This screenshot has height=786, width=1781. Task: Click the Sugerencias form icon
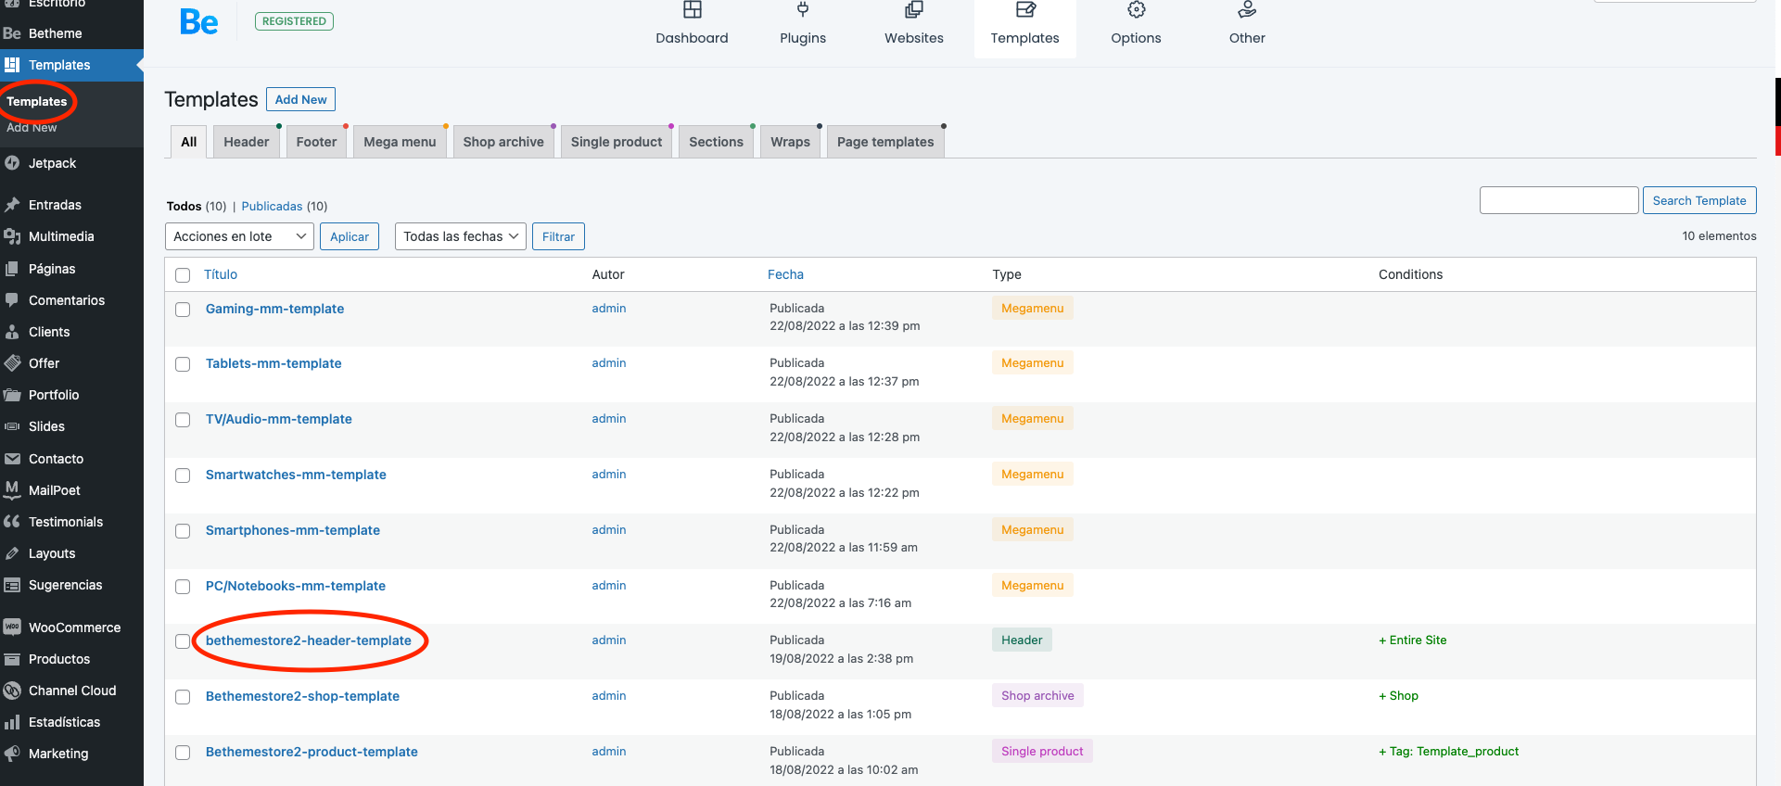tap(12, 585)
